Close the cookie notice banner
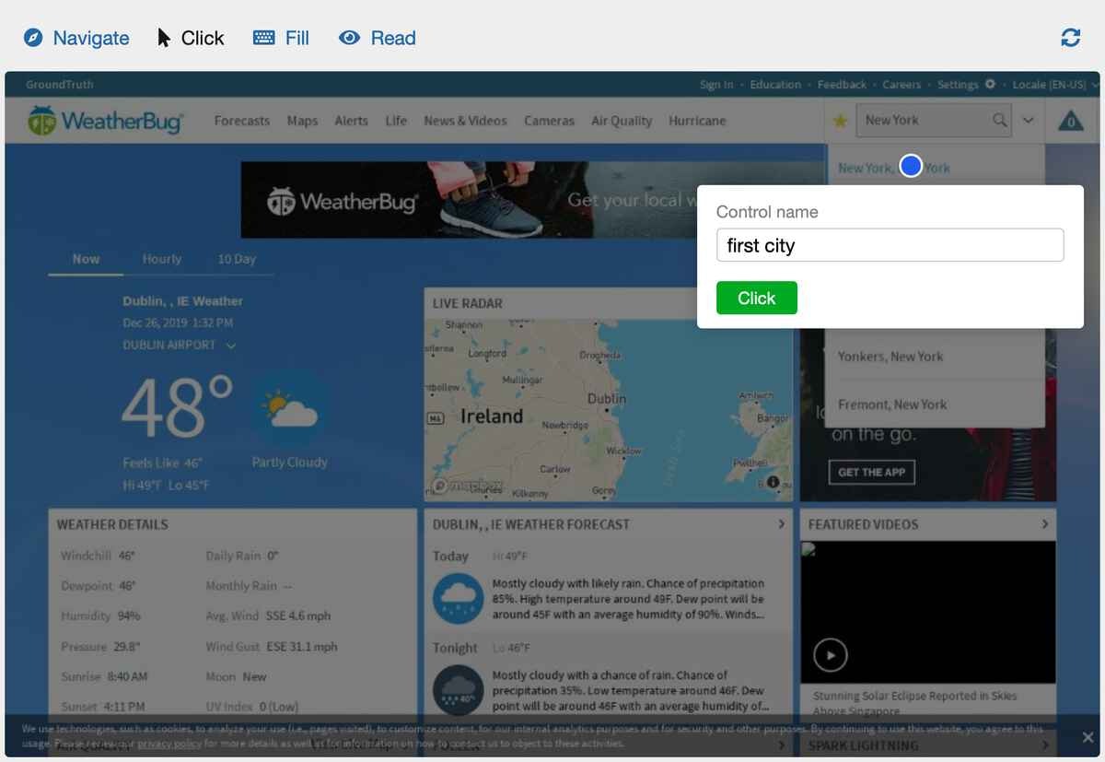The image size is (1105, 762). click(1088, 737)
